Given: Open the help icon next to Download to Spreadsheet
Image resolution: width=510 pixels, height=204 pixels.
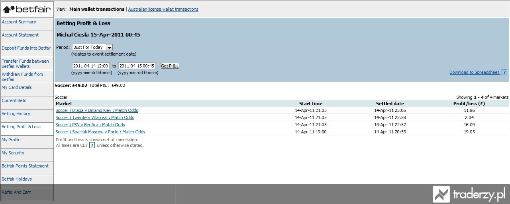Looking at the screenshot, I should coord(504,72).
